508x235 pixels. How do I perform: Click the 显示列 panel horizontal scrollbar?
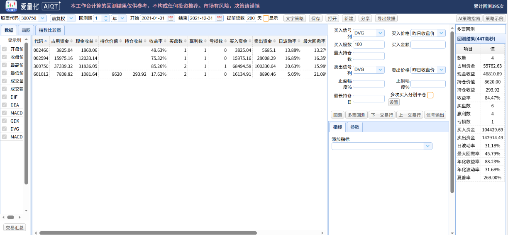click(x=11, y=217)
